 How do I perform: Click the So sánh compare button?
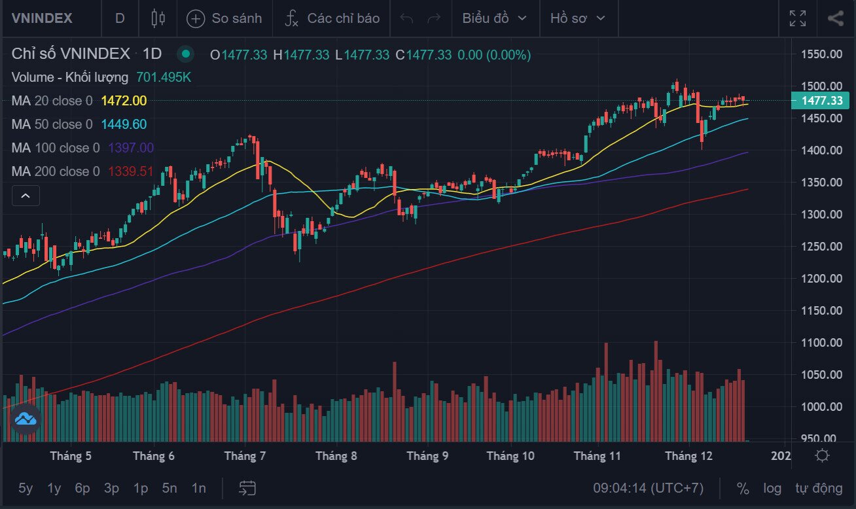224,18
